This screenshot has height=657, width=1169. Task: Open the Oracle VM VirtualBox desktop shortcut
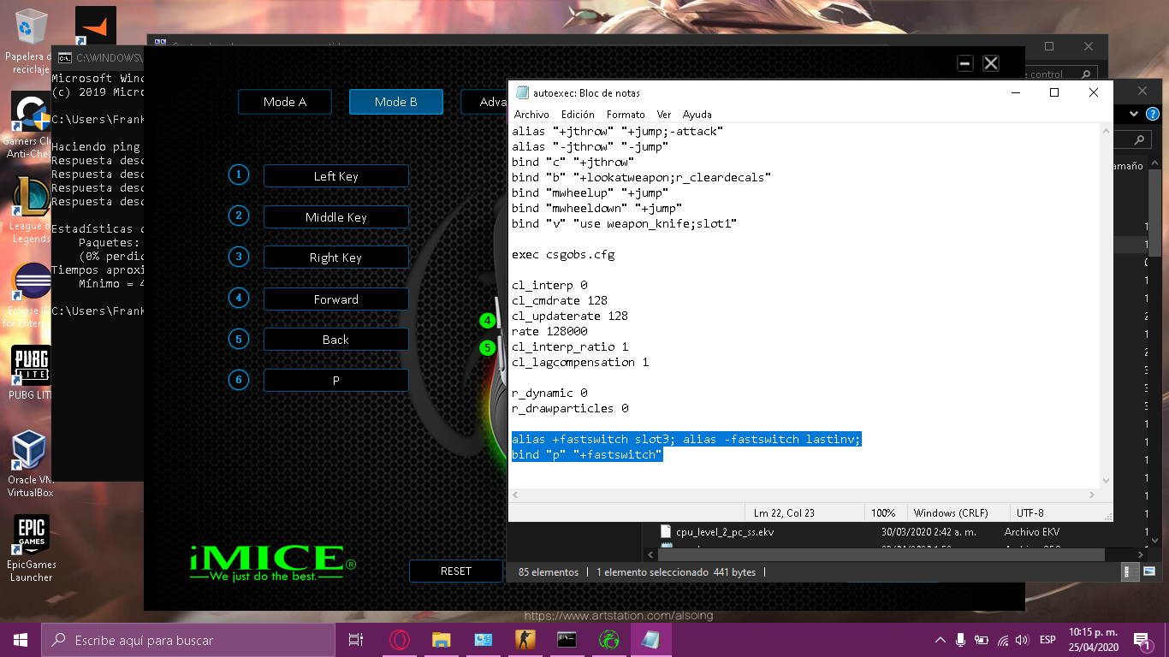(x=30, y=465)
